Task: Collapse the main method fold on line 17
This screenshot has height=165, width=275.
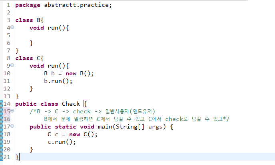Action: (x=12, y=126)
